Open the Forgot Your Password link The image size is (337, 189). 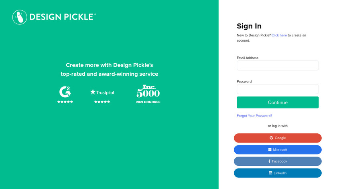pyautogui.click(x=254, y=116)
